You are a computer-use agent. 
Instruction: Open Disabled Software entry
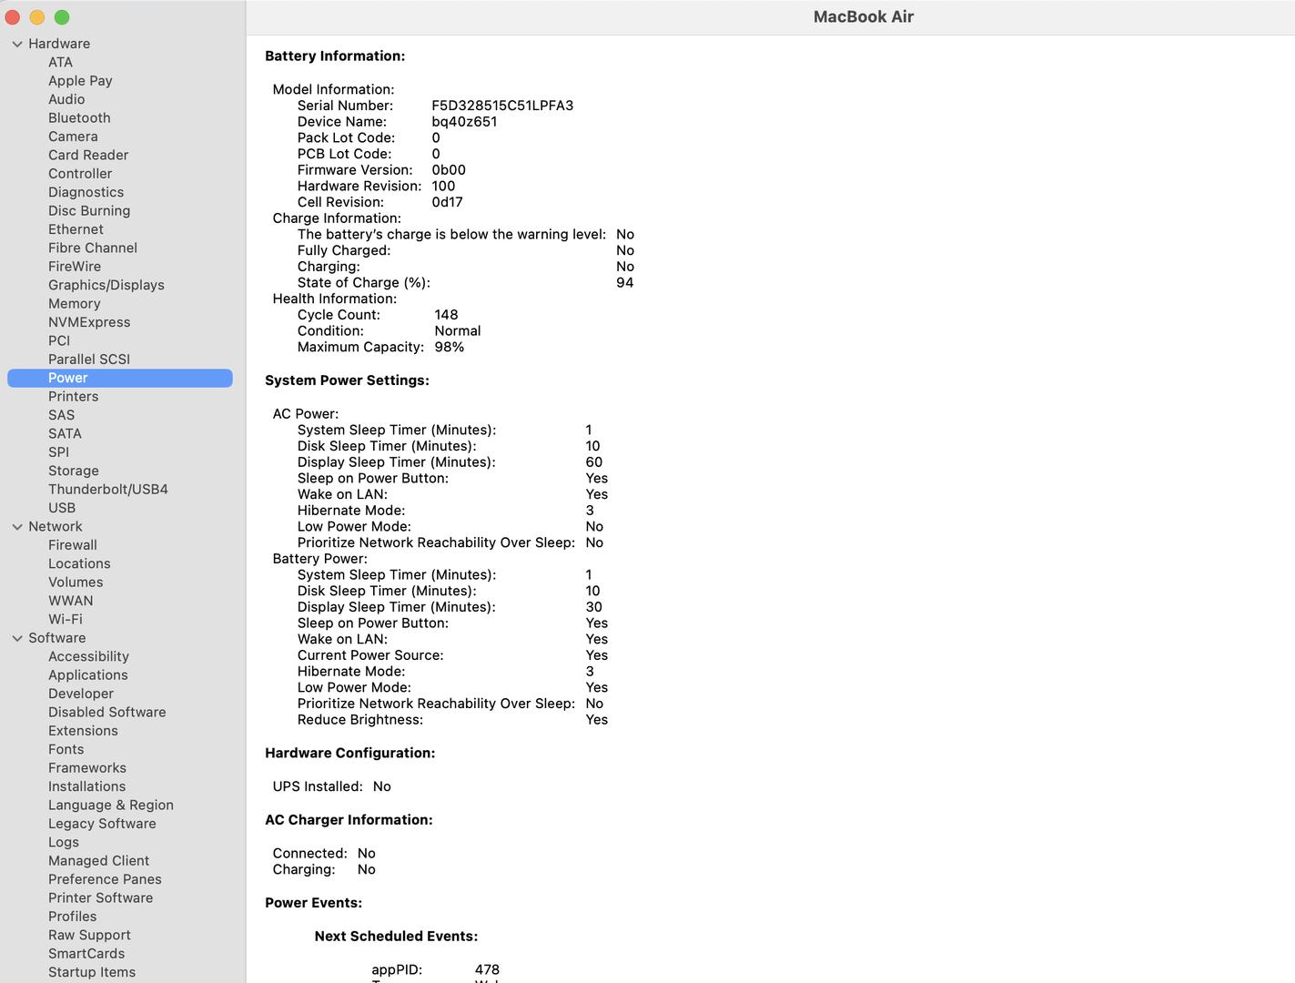(x=107, y=712)
